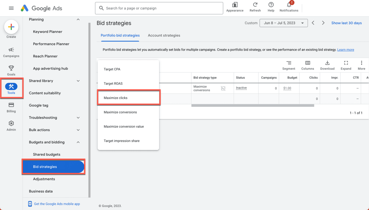The height and width of the screenshot is (210, 369).
Task: Click the Create plus button
Action: (x=11, y=27)
